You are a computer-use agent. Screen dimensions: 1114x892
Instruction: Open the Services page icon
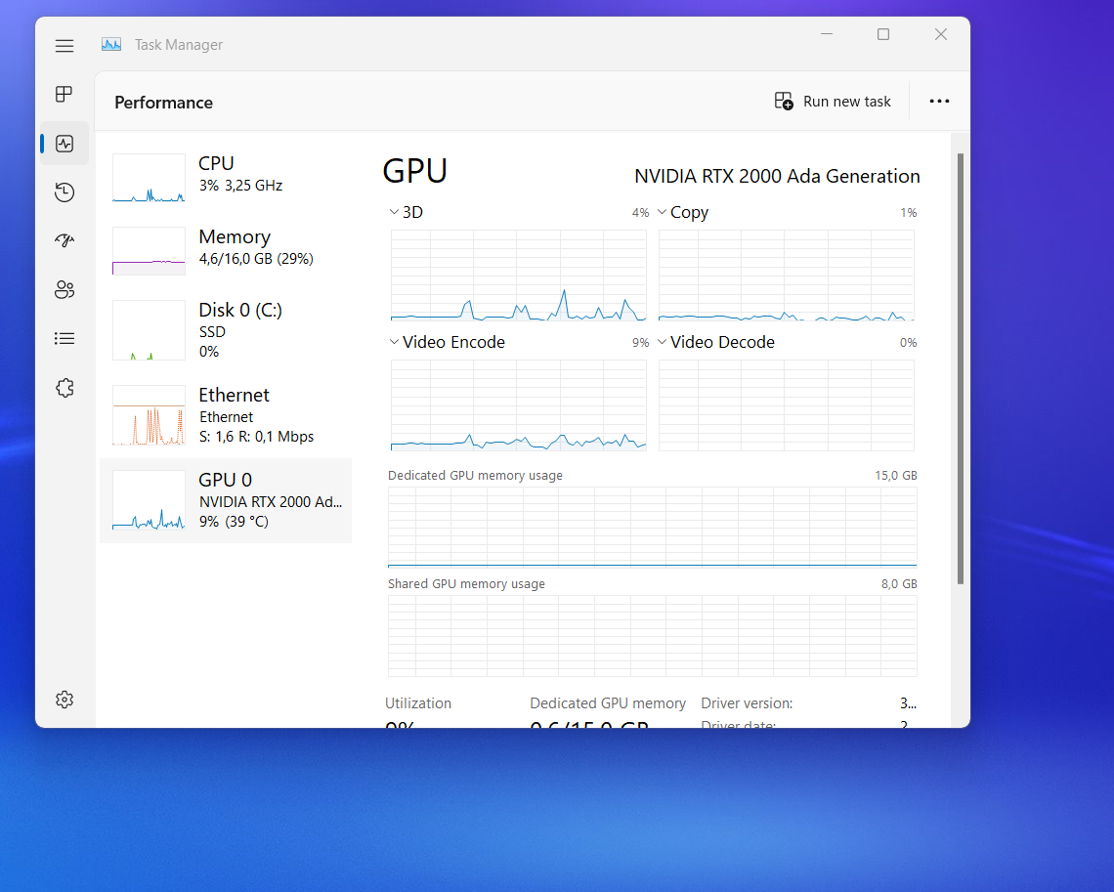(x=64, y=388)
